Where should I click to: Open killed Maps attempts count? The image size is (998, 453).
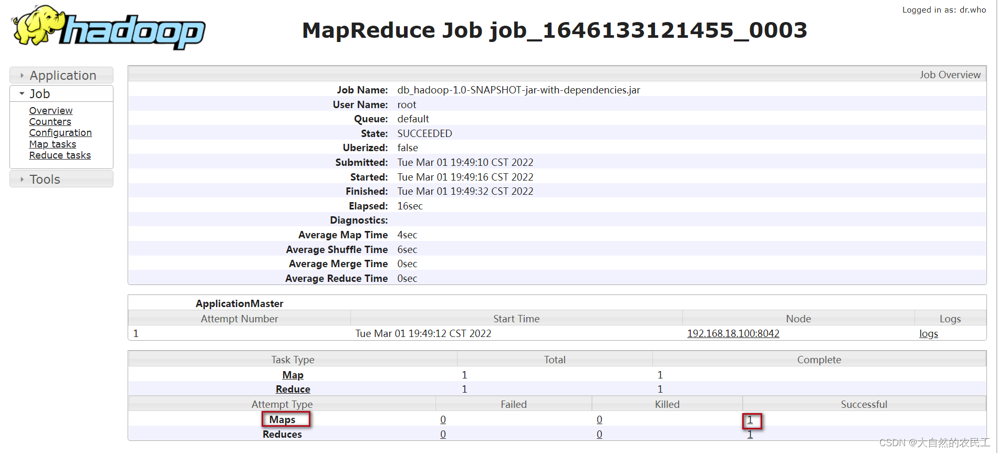599,419
